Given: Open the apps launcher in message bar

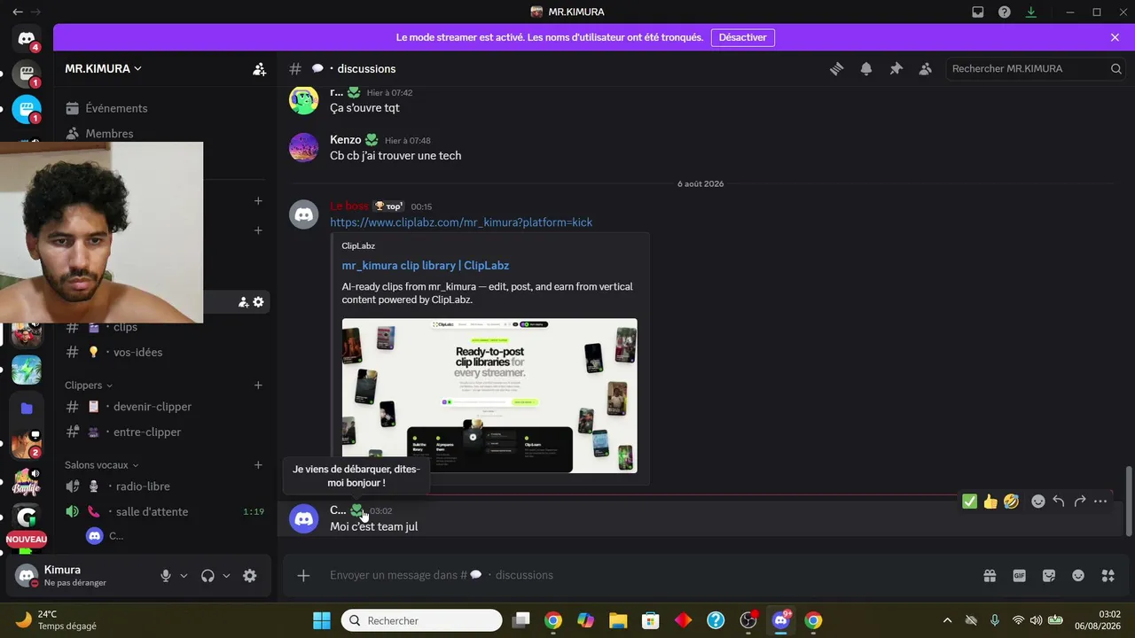Looking at the screenshot, I should coord(1108,576).
